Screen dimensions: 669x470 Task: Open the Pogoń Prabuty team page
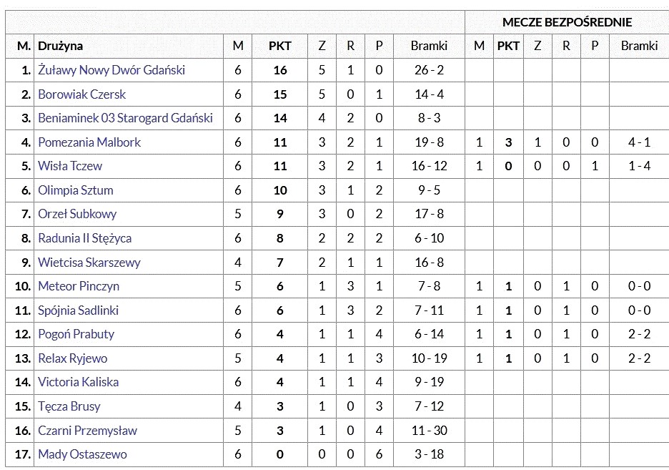pos(76,334)
